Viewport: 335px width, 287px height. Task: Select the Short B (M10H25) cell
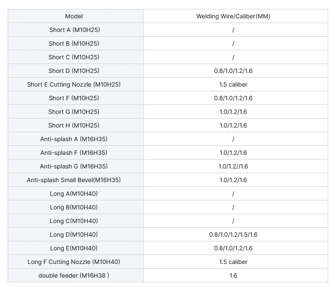[76, 43]
